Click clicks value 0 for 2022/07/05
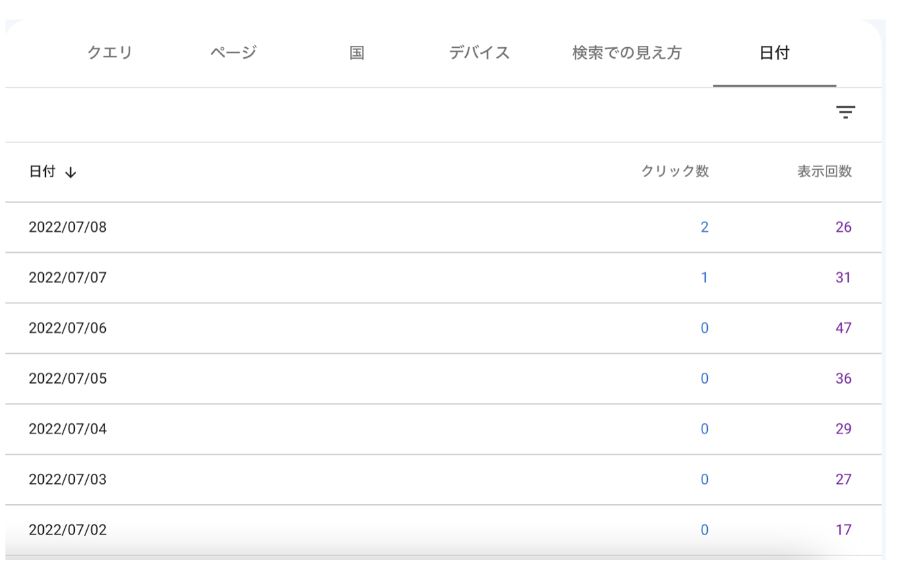 704,379
